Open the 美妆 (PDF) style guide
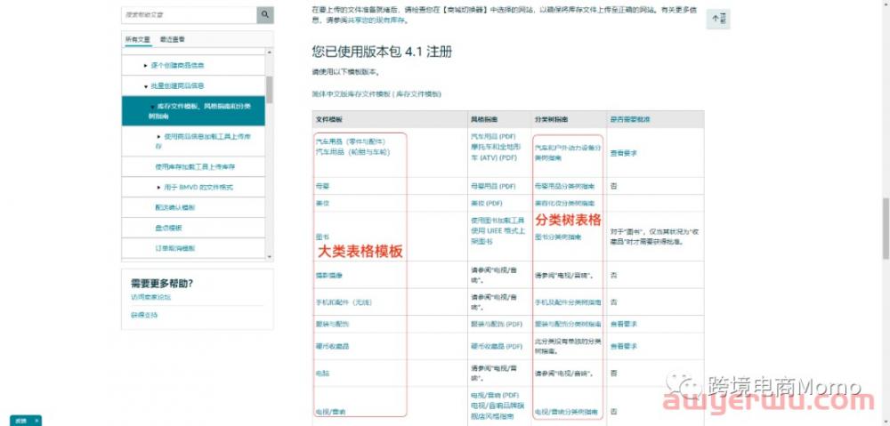890x426 pixels. click(x=487, y=203)
